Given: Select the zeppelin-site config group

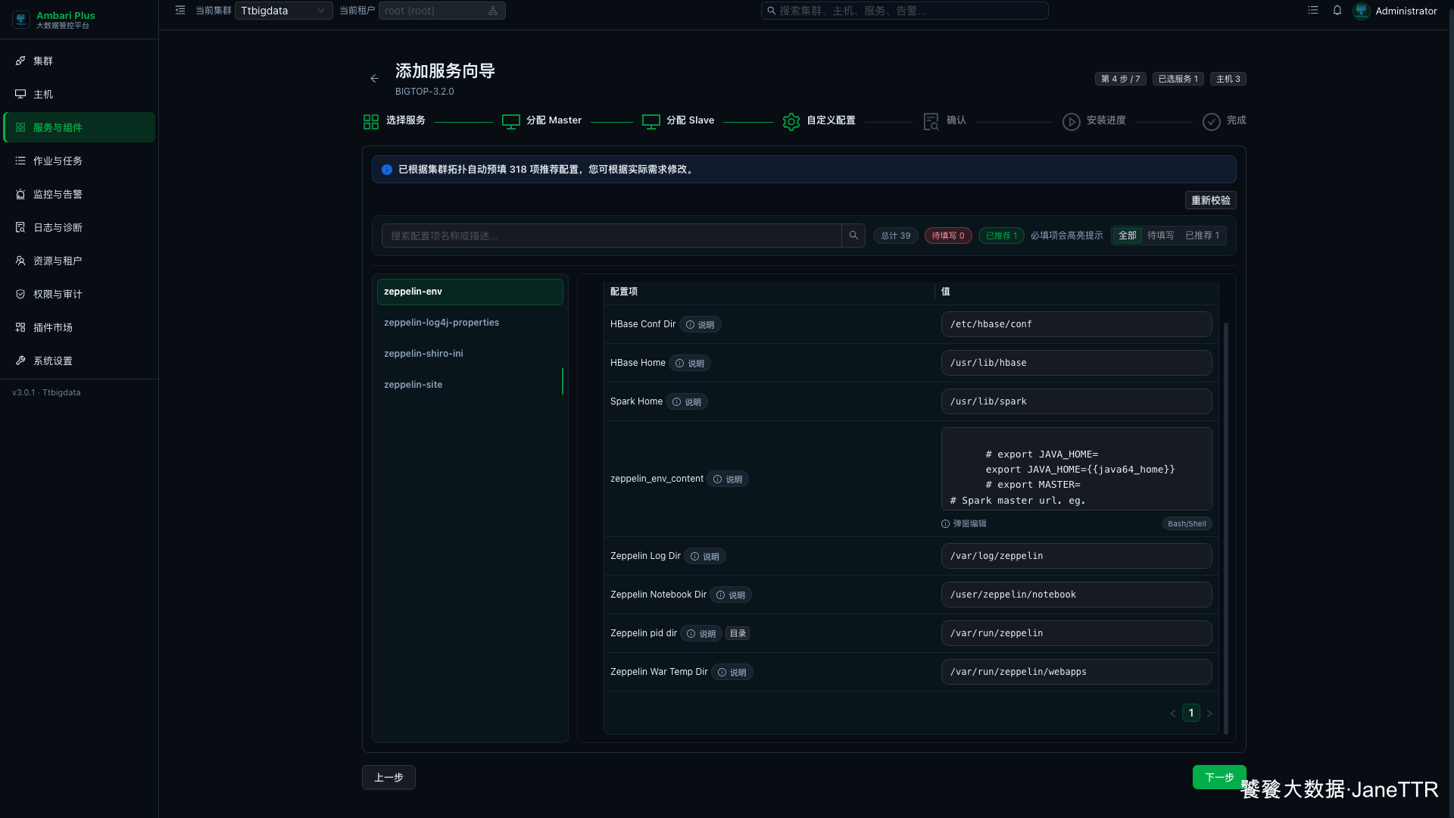Looking at the screenshot, I should [x=470, y=385].
